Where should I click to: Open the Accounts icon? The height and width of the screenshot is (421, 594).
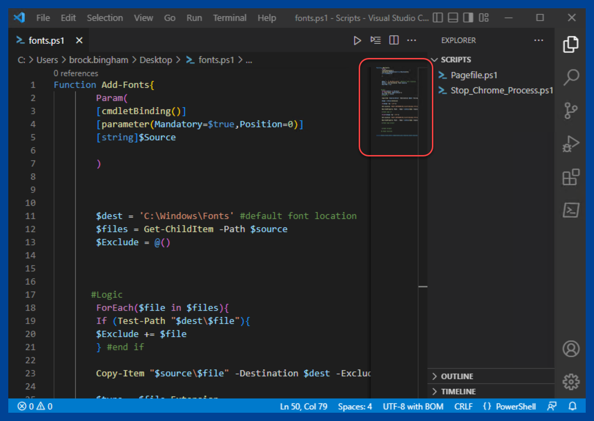tap(571, 349)
